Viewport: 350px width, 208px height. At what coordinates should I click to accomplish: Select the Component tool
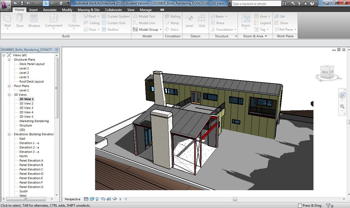(54, 21)
